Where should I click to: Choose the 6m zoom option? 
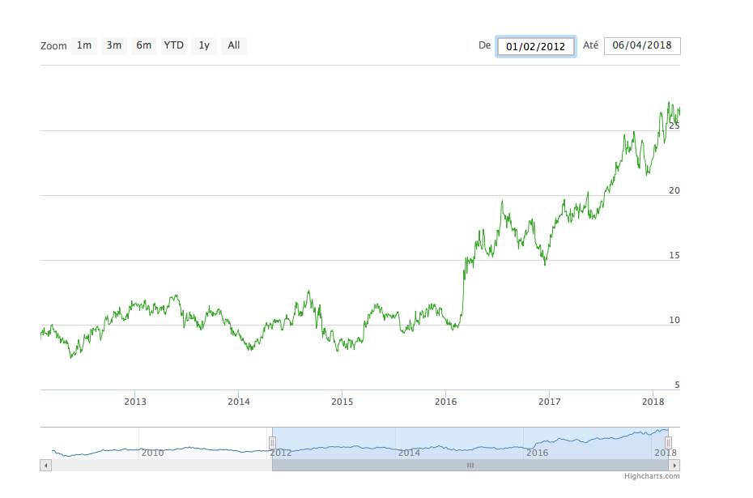click(143, 45)
